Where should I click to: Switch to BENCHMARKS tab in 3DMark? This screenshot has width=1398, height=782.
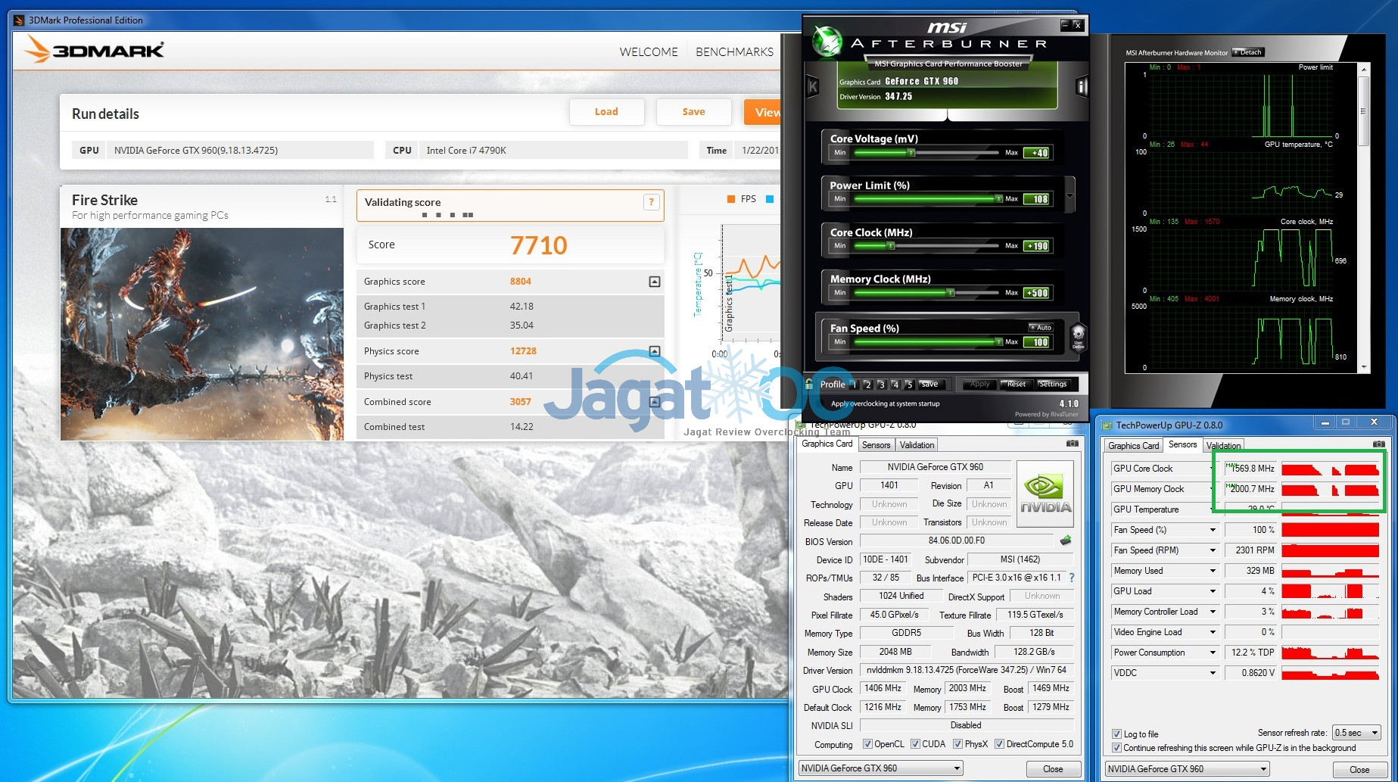click(734, 51)
